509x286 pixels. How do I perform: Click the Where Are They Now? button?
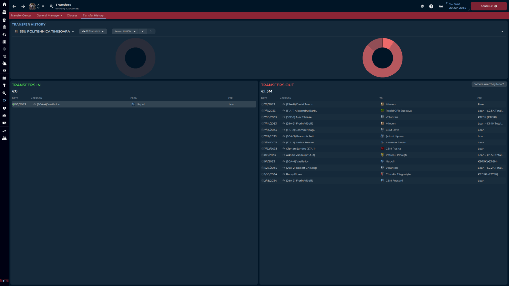(x=489, y=84)
